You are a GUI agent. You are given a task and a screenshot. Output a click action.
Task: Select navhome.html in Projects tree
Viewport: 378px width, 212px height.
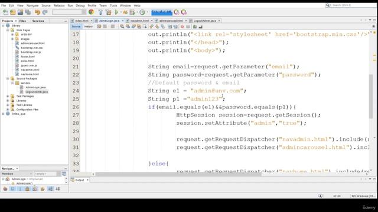click(x=30, y=74)
